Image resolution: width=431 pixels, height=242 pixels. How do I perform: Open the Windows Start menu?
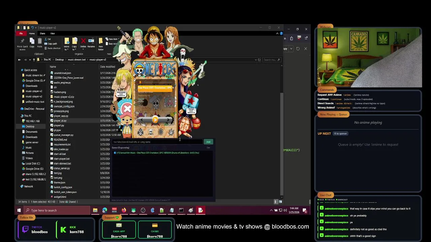(x=19, y=210)
